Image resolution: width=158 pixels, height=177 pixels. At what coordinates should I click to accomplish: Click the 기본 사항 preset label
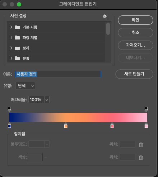point(30,27)
